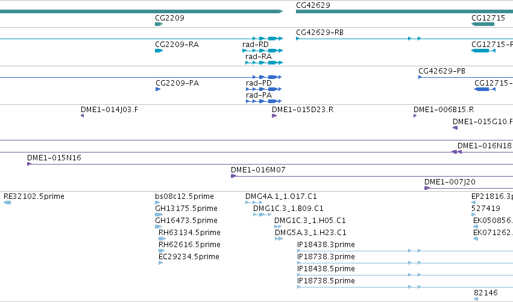Screen dimensions: 513x302
Task: Click the DME1-015N16 clone start arrow
Action: [x=29, y=164]
